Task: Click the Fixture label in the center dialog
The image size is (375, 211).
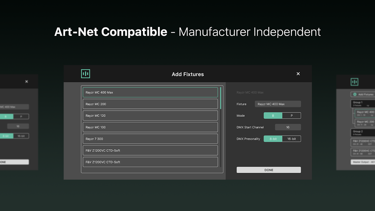Action: [242, 104]
